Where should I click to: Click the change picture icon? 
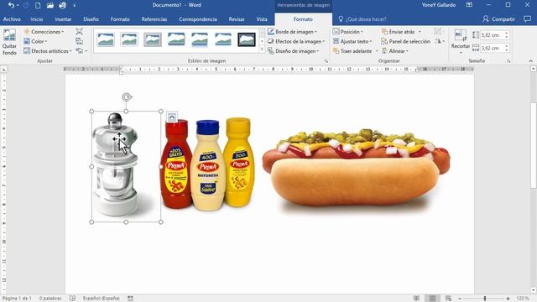click(x=79, y=41)
